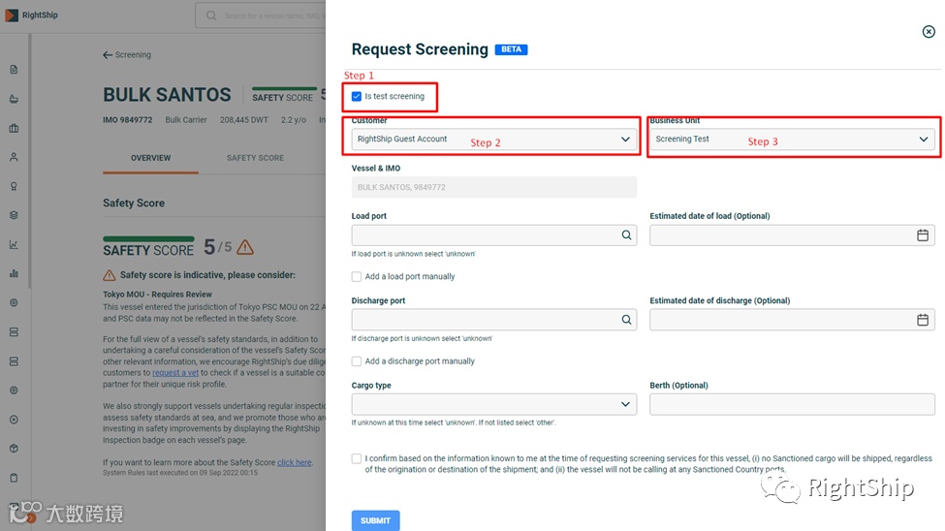
Task: Open the Business Unit dropdown
Action: click(923, 140)
